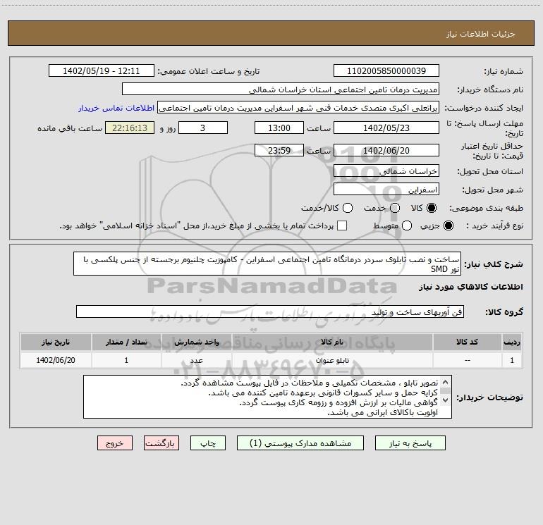Click the نام دستگاه خریدار field

coord(281,89)
